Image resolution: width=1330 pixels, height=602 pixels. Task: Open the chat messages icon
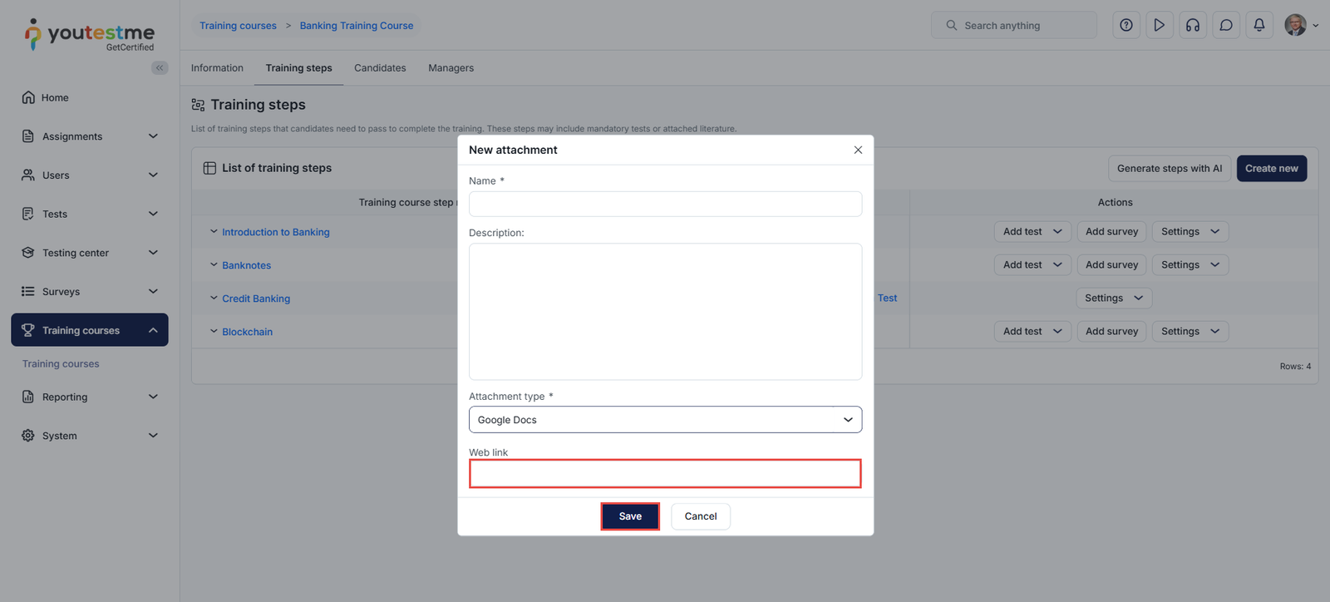pos(1225,26)
